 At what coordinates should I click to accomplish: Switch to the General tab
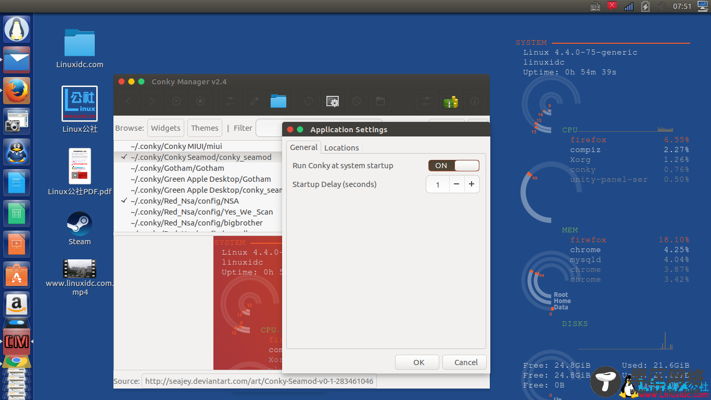[x=303, y=147]
